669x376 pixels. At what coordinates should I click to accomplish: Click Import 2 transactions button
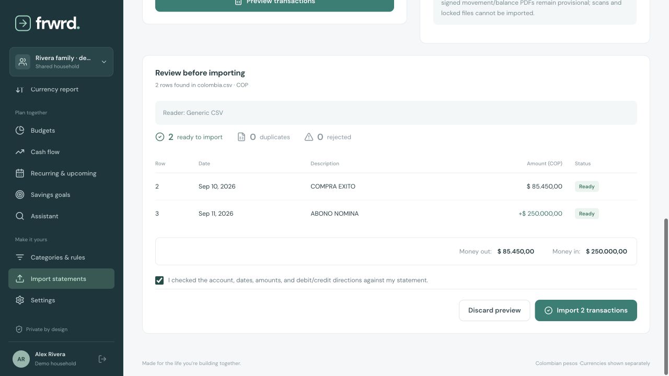[586, 310]
